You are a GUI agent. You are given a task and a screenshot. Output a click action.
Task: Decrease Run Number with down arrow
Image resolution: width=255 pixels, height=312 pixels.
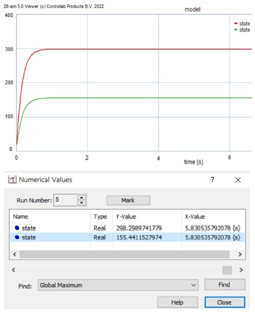82,203
